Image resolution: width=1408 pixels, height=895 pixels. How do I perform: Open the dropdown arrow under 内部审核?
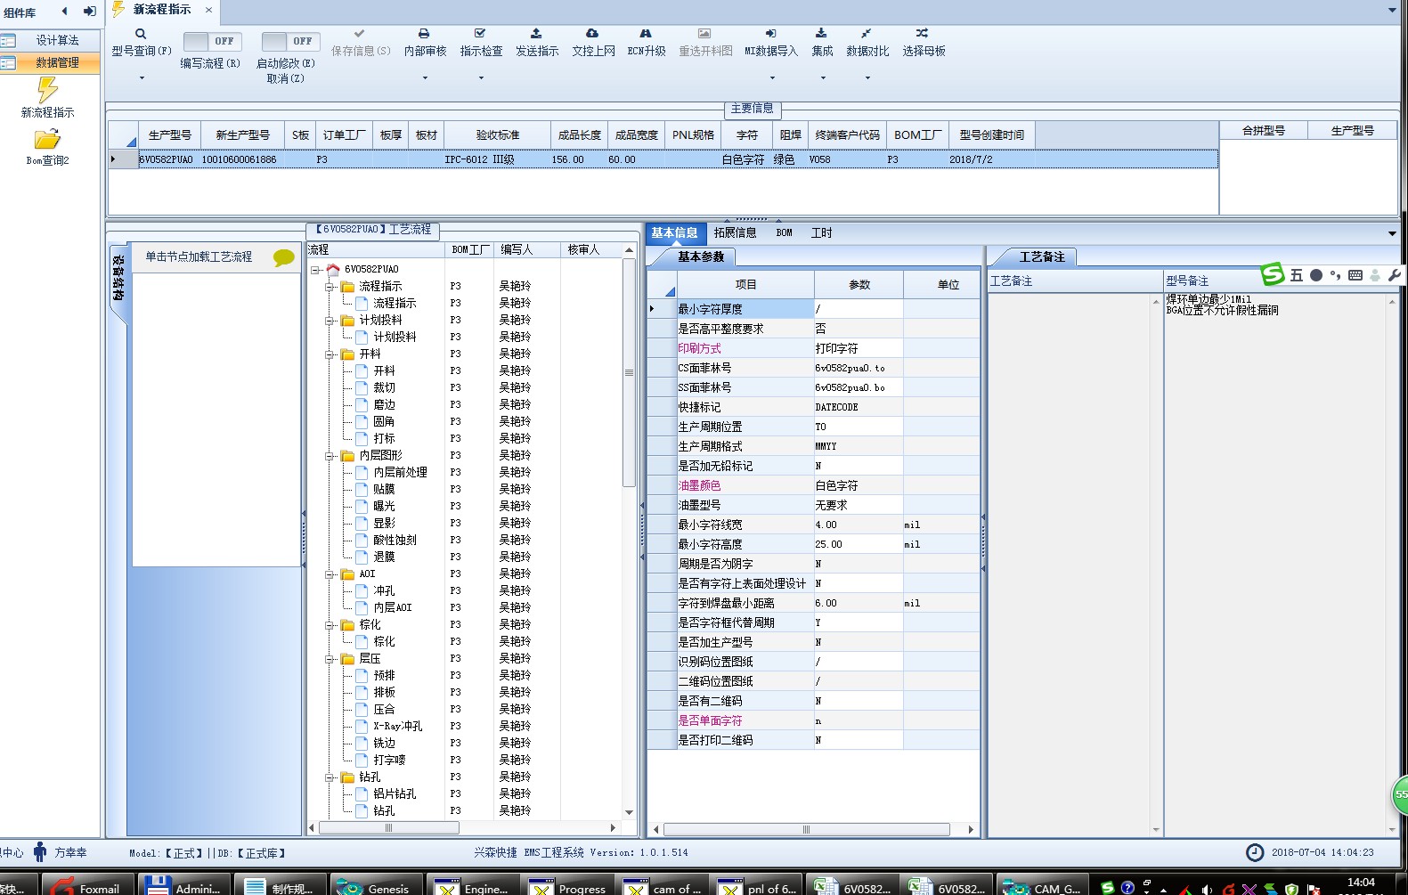point(425,78)
